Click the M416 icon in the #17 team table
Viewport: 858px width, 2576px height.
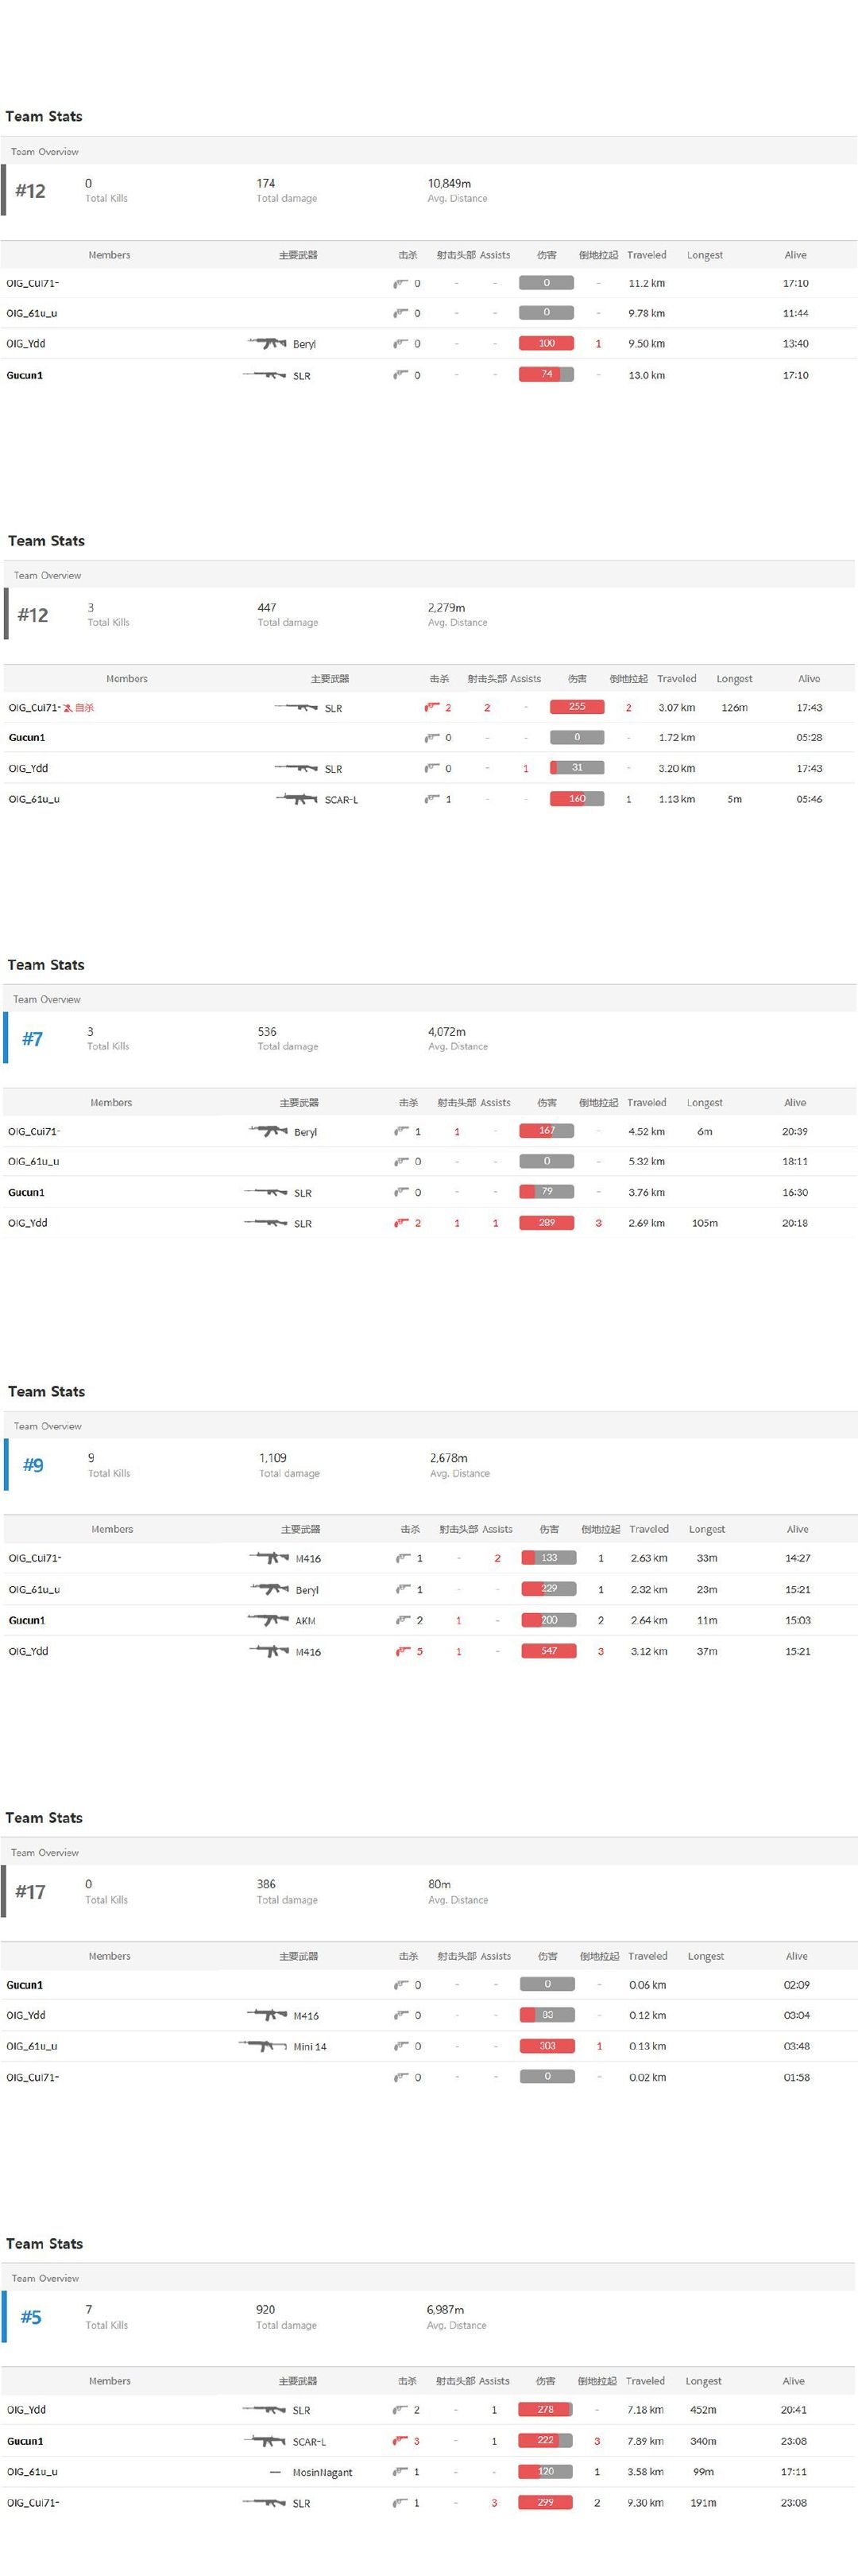tap(267, 2015)
